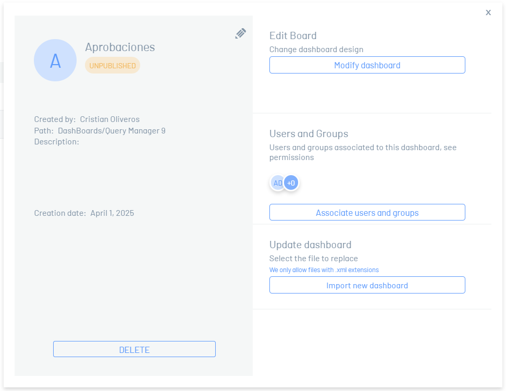The width and height of the screenshot is (506, 391).
Task: Click the Description field label
Action: [56, 142]
